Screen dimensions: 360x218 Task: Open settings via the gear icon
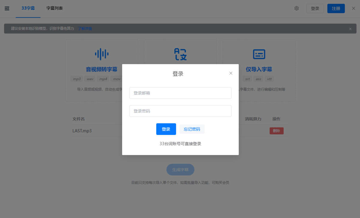(x=296, y=8)
